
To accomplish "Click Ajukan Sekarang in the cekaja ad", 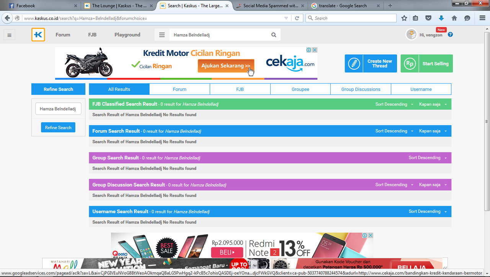I will (x=226, y=66).
